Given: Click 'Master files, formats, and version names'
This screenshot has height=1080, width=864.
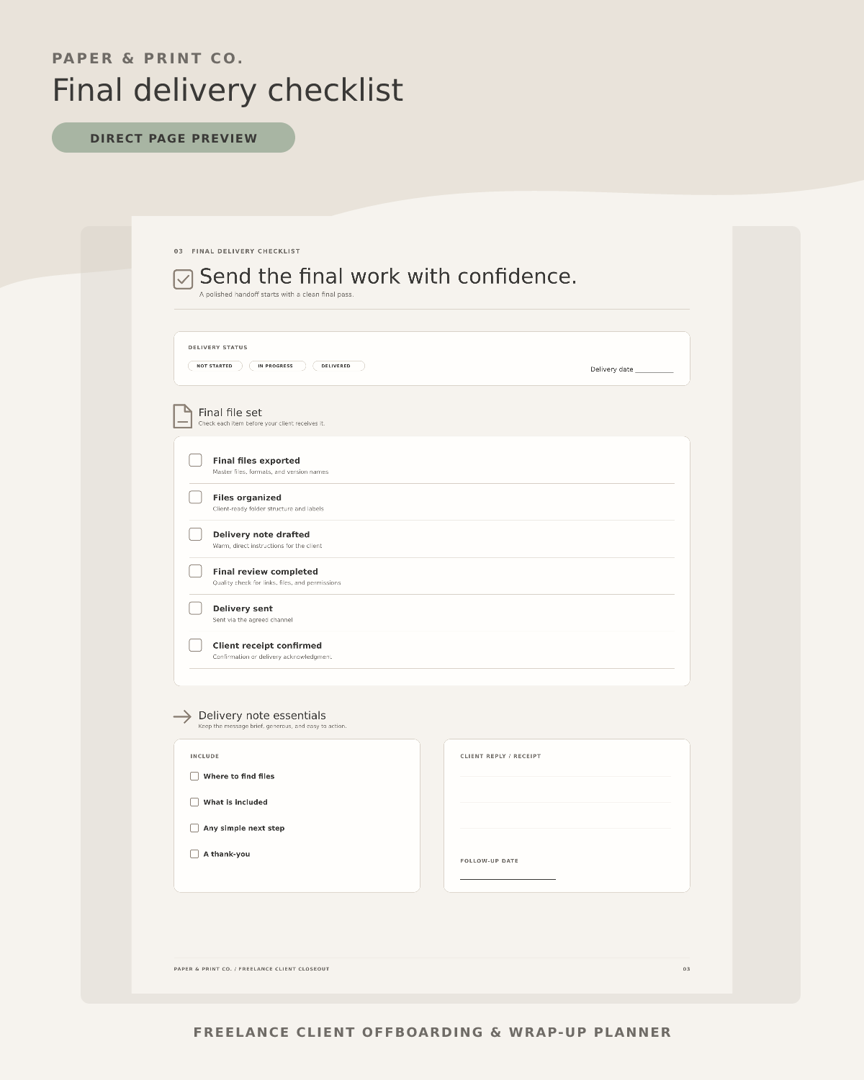Looking at the screenshot, I should [x=271, y=472].
